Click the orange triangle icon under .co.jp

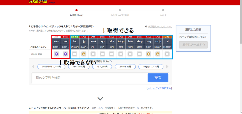(x=158, y=54)
